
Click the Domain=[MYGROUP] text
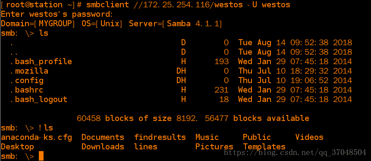click(38, 24)
